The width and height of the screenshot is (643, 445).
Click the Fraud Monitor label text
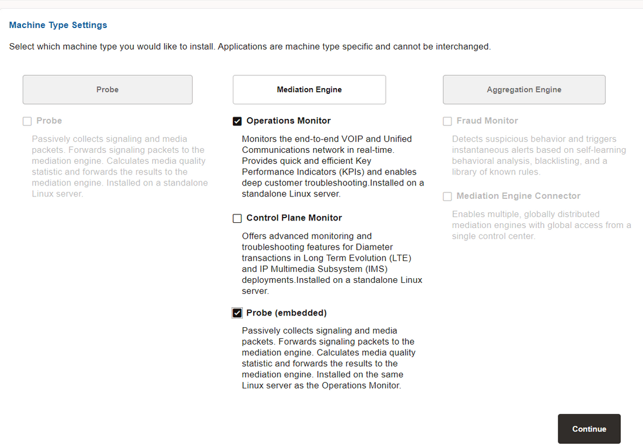click(x=485, y=121)
